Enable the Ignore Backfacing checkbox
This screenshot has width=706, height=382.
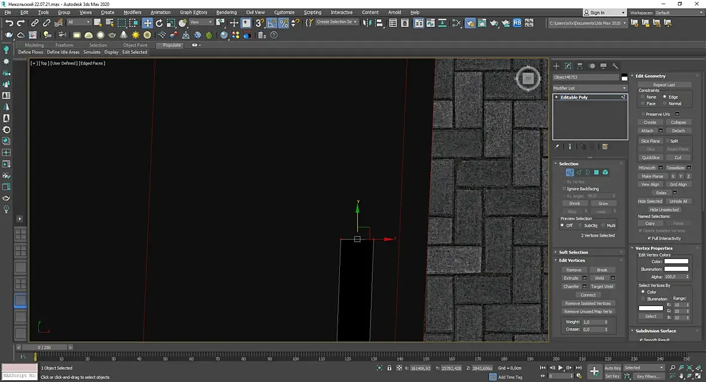pyautogui.click(x=564, y=189)
